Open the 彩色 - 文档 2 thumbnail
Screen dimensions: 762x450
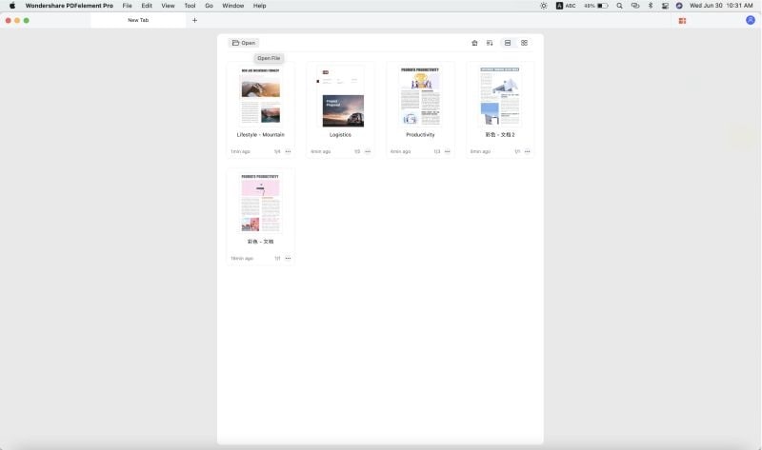click(x=499, y=96)
